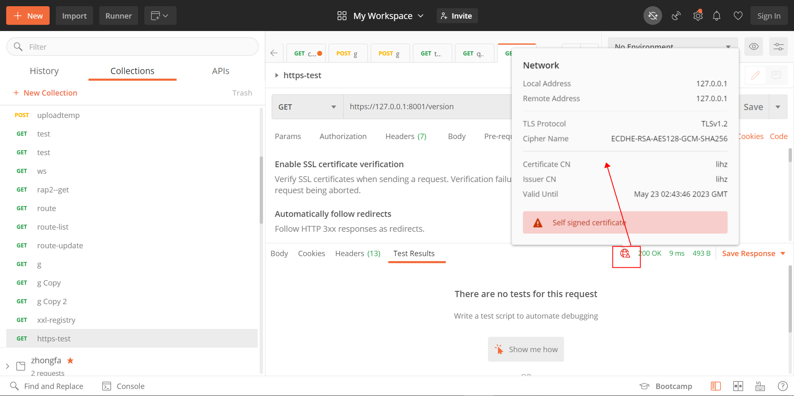The image size is (794, 396).
Task: Open the GET ws request
Action: click(x=132, y=171)
